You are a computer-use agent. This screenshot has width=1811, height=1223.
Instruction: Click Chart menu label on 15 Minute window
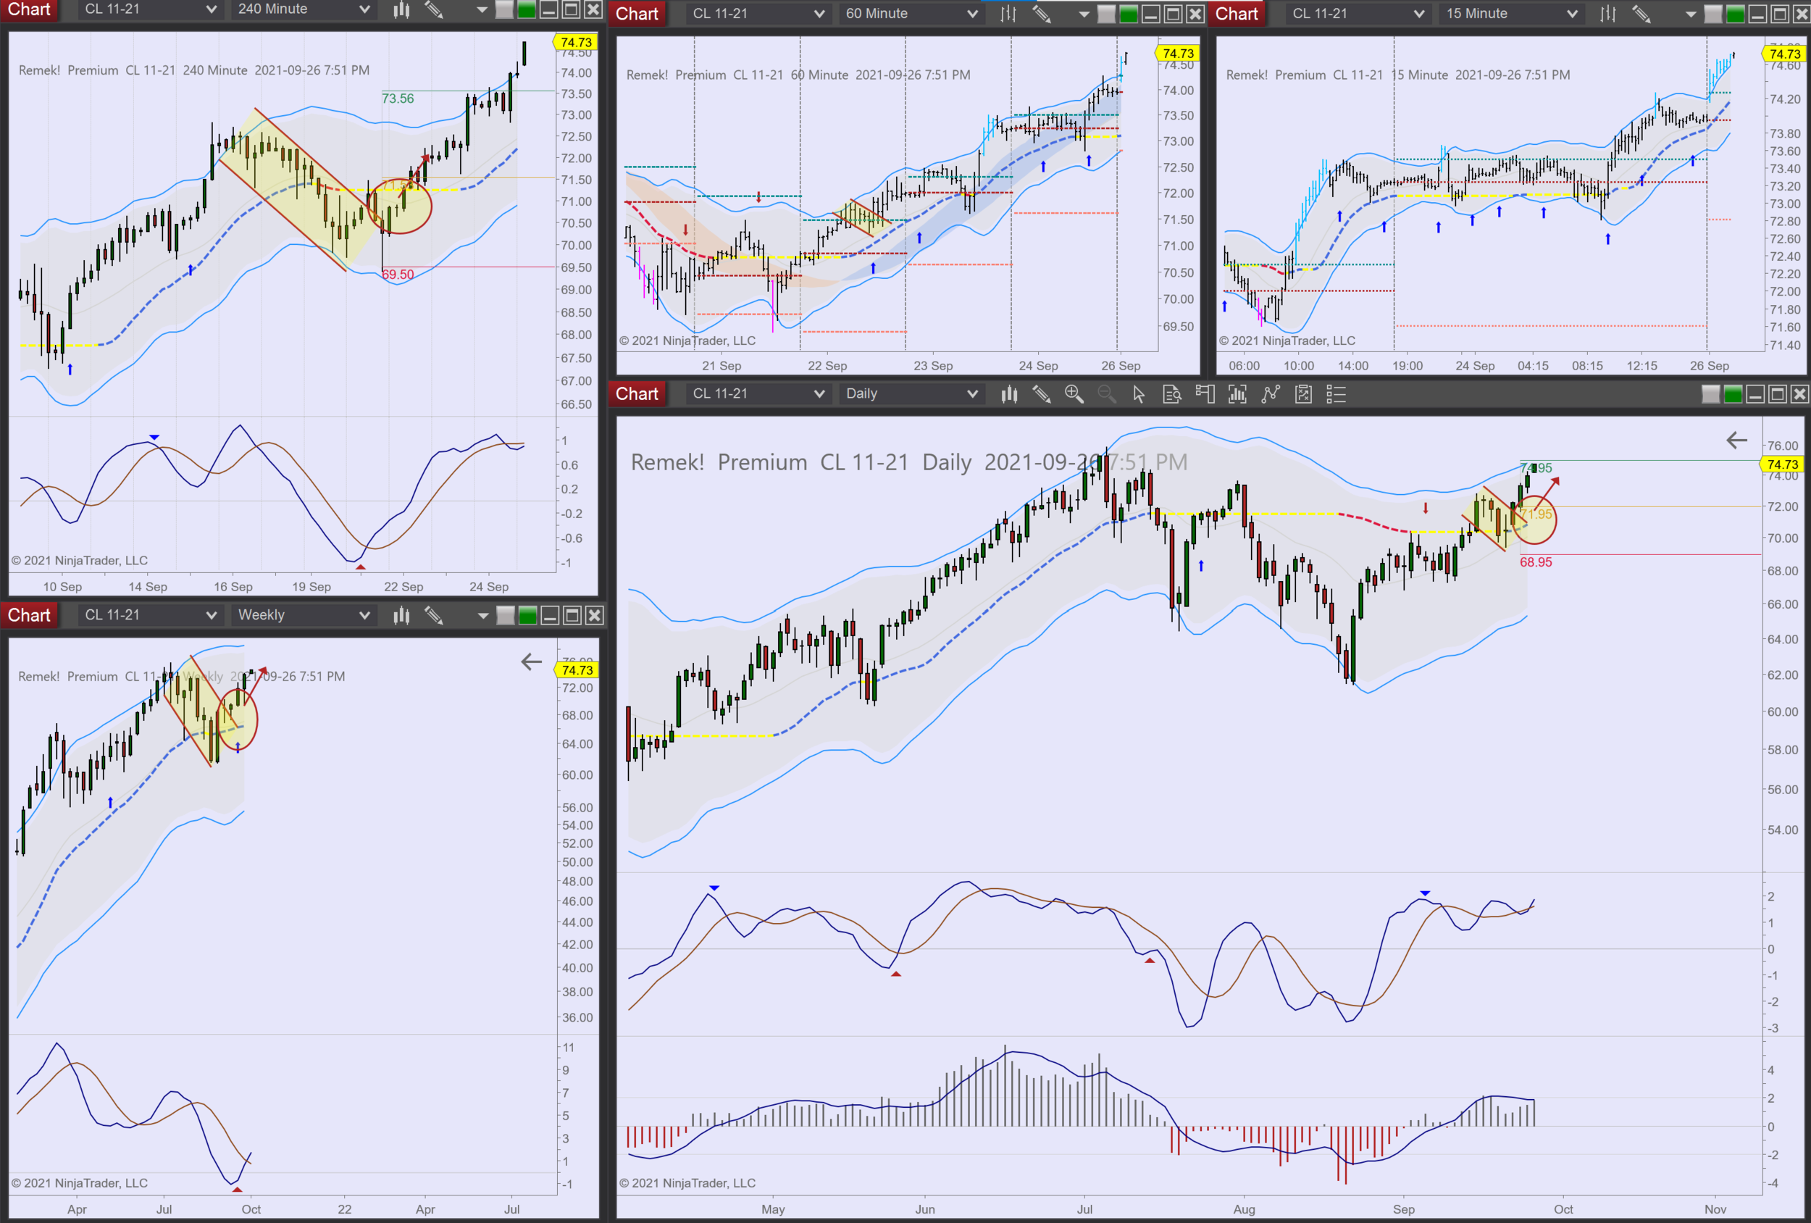click(x=1236, y=14)
